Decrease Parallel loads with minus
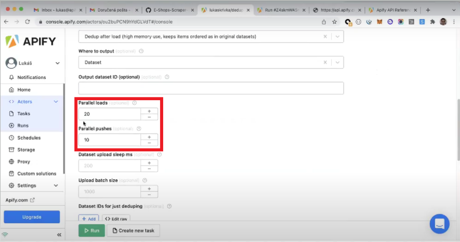 [149, 117]
